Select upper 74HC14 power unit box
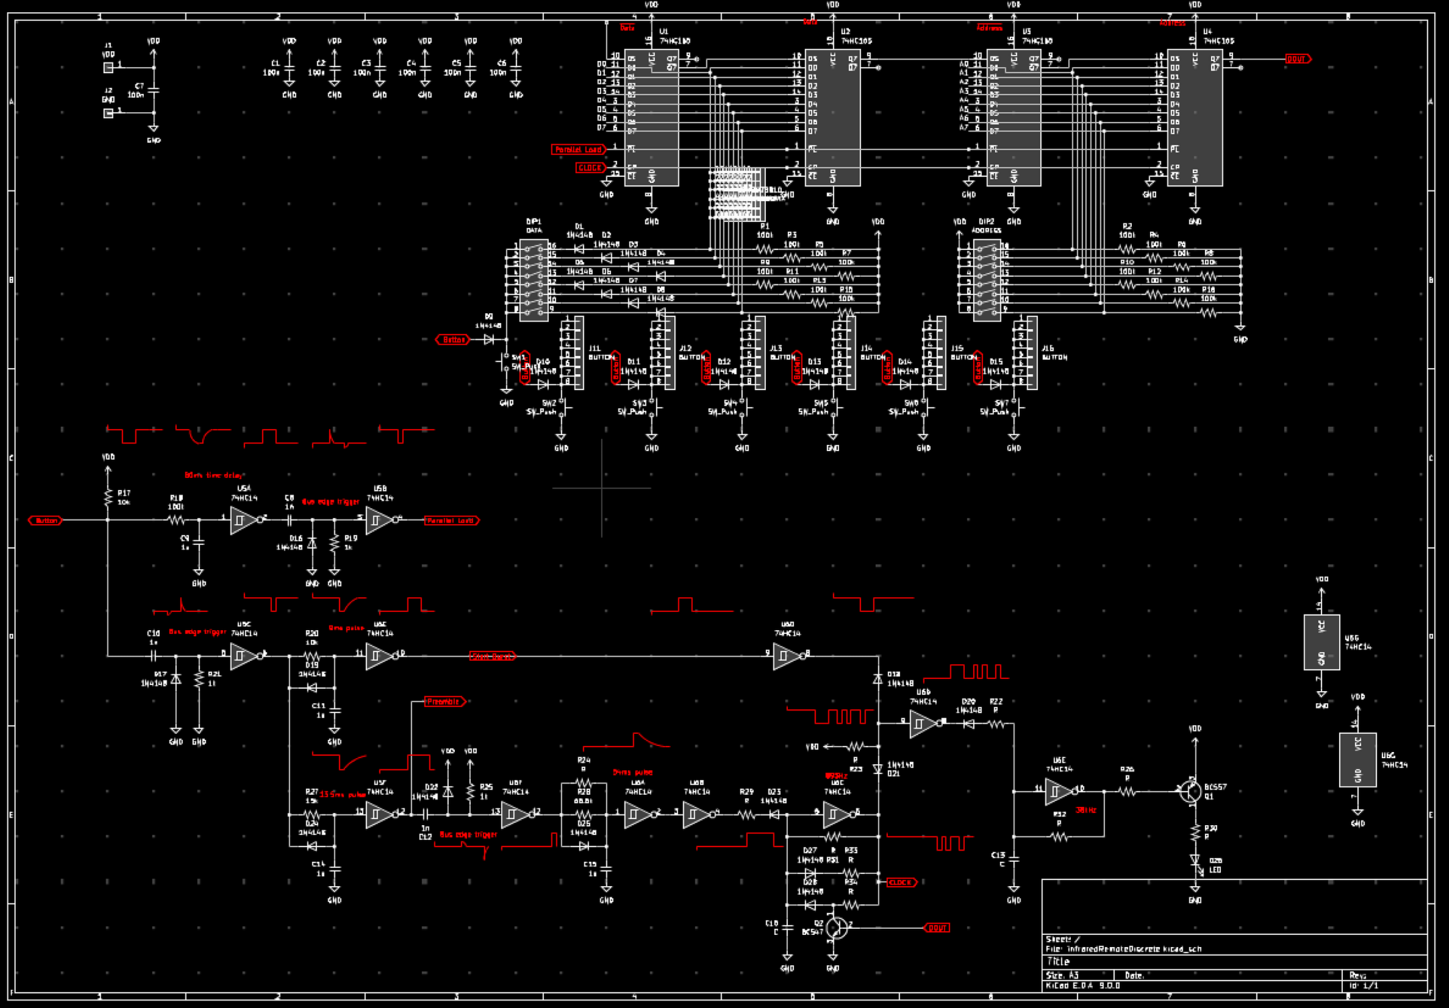 point(1322,642)
